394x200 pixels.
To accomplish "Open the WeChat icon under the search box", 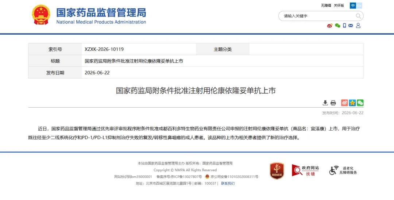I will click(x=337, y=26).
